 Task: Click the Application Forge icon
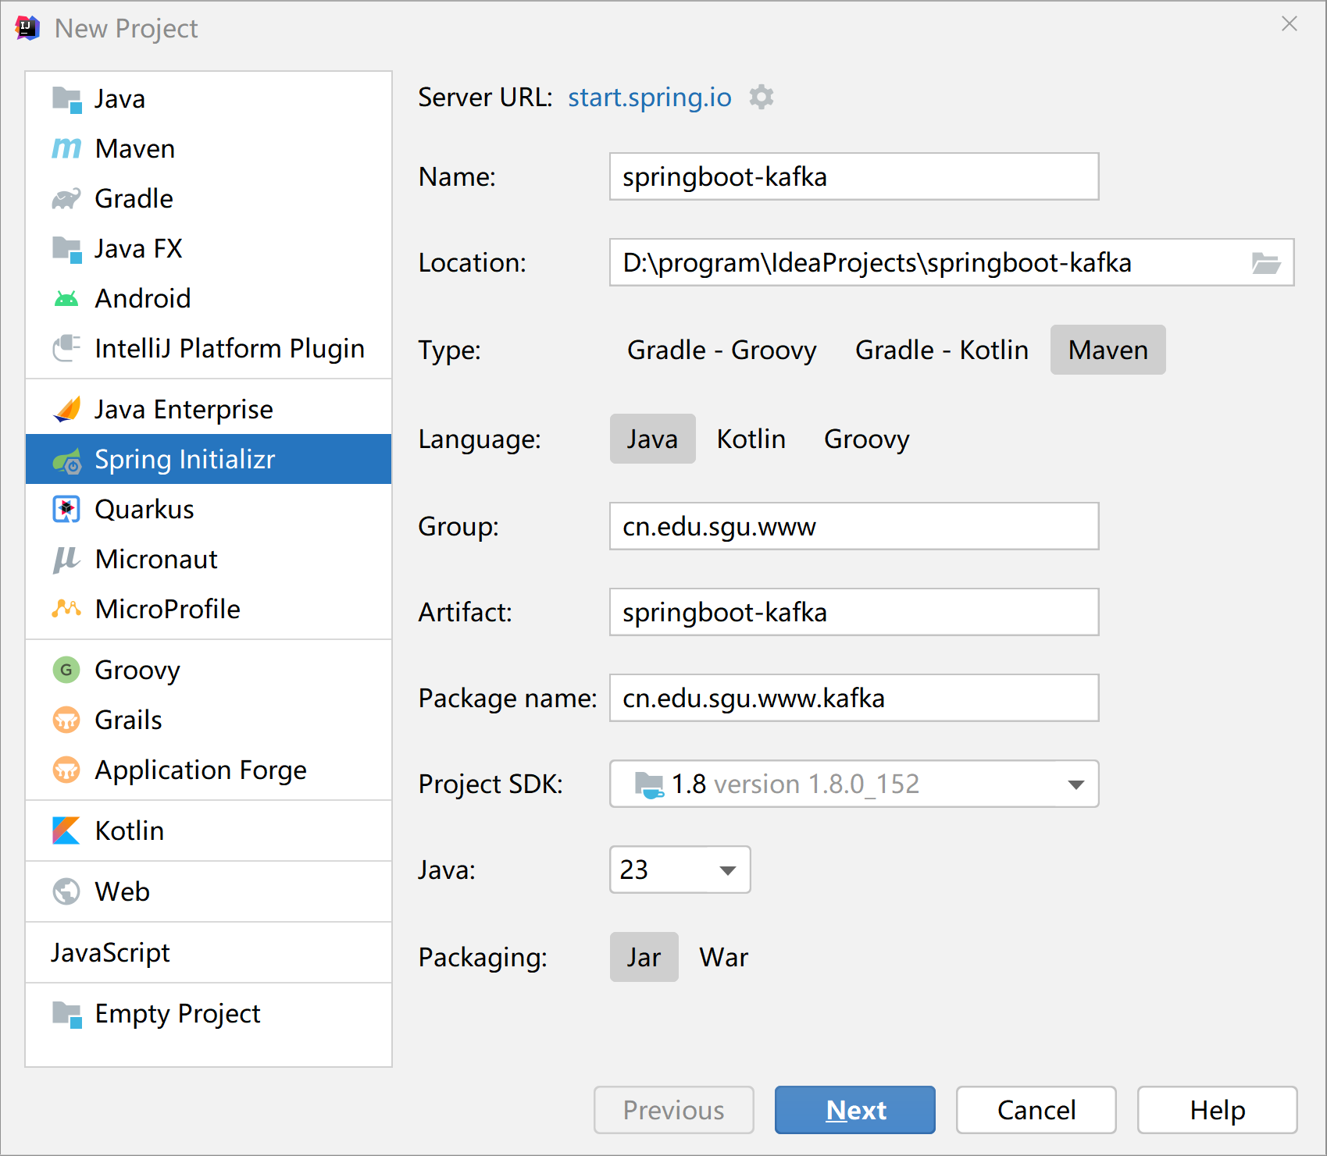[66, 770]
